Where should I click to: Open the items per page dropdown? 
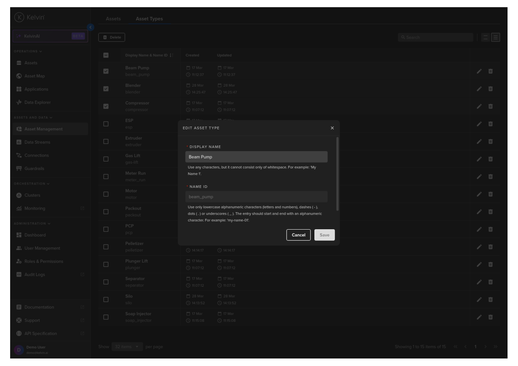click(x=127, y=347)
